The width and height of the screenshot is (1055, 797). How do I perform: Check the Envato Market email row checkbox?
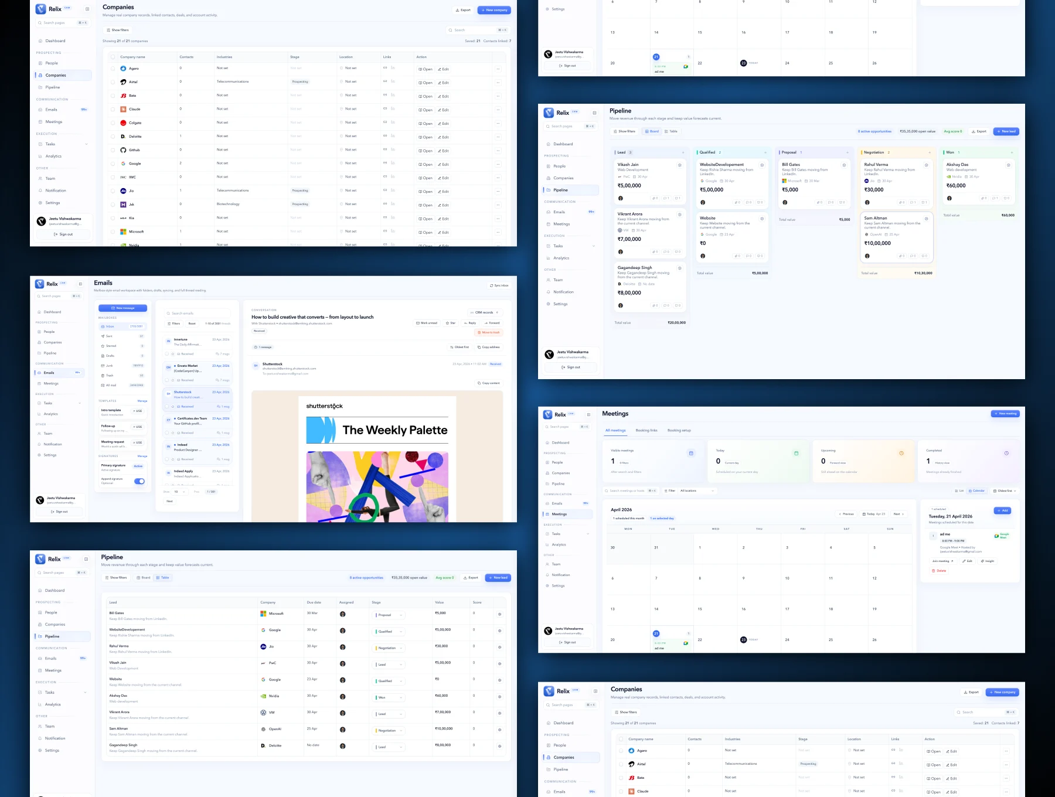(x=166, y=380)
